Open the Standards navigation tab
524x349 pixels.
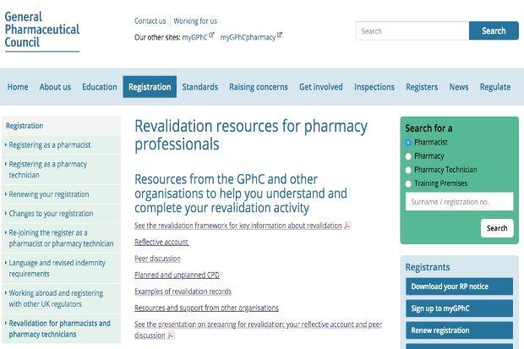pyautogui.click(x=199, y=87)
